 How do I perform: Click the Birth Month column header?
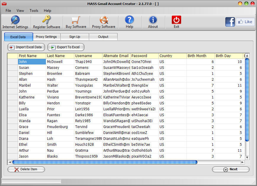(201, 56)
